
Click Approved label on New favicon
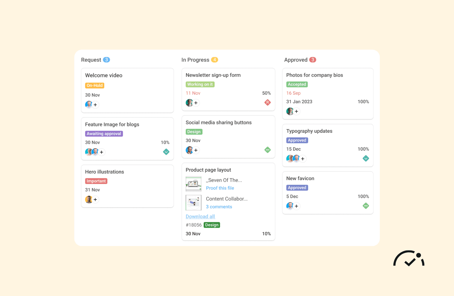tap(297, 188)
